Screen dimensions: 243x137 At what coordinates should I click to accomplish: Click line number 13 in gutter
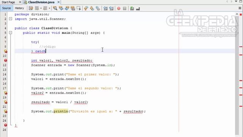tap(5, 70)
